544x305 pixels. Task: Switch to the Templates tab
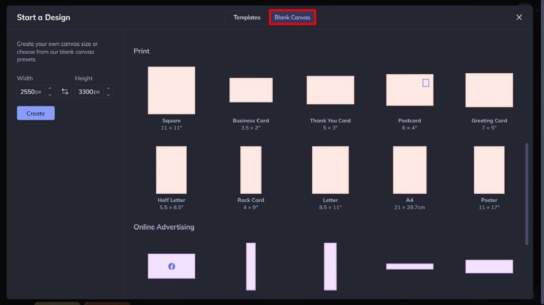point(247,17)
